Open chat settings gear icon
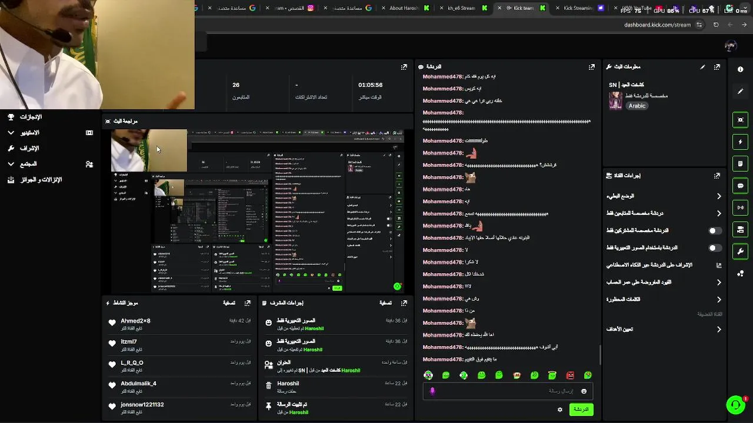The height and width of the screenshot is (423, 753). point(560,409)
